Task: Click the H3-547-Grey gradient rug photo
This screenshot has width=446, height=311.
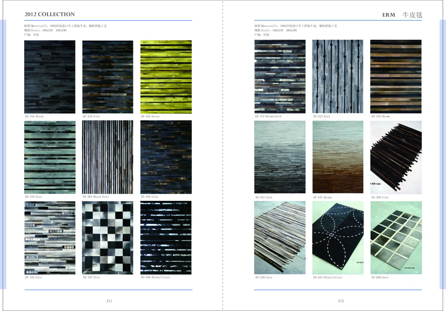Action: (x=280, y=157)
